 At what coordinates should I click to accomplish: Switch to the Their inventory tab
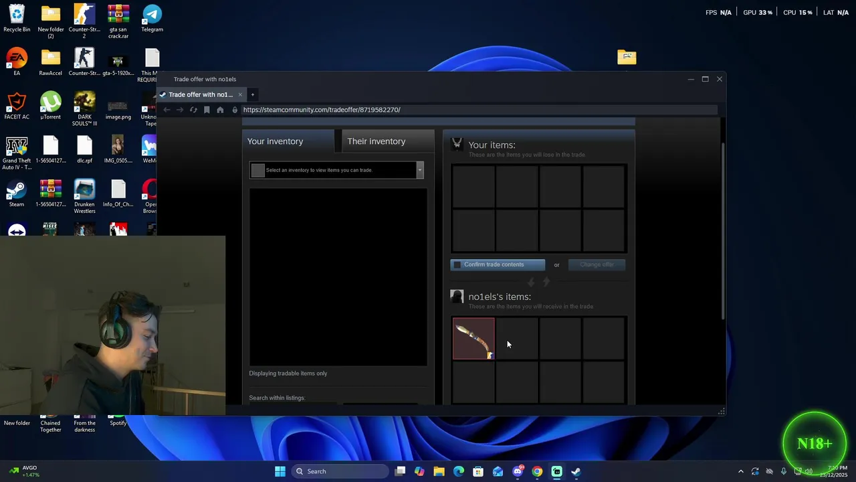[388, 141]
